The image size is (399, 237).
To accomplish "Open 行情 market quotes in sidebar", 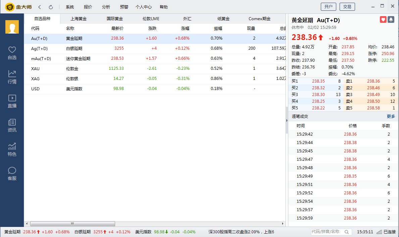I will coord(12,77).
